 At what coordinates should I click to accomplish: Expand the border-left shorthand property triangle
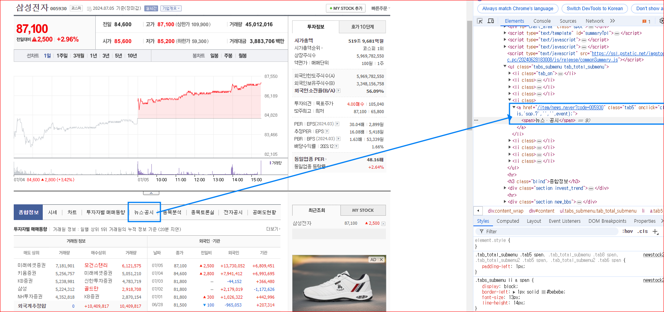(514, 292)
